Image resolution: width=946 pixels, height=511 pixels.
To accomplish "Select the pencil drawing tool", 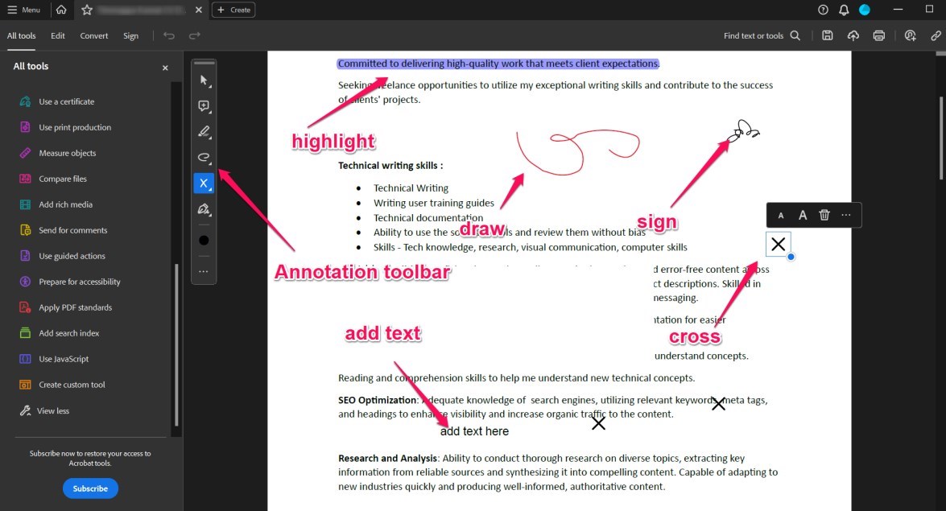I will pos(204,131).
